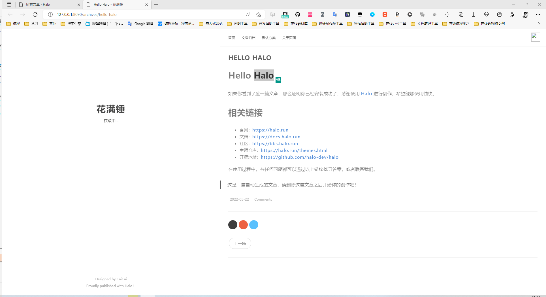Viewport: 546px width, 297px height.
Task: Expand the 开发辅助工具 bookmark folder
Action: (266, 24)
